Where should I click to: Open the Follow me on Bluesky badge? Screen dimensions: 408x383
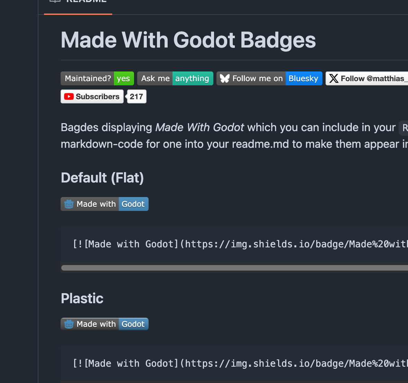click(x=269, y=78)
